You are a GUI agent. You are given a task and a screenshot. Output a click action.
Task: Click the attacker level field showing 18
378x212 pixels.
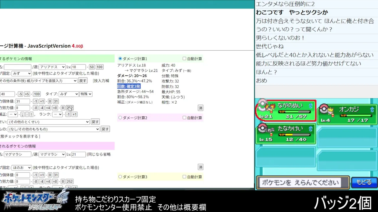[79, 67]
